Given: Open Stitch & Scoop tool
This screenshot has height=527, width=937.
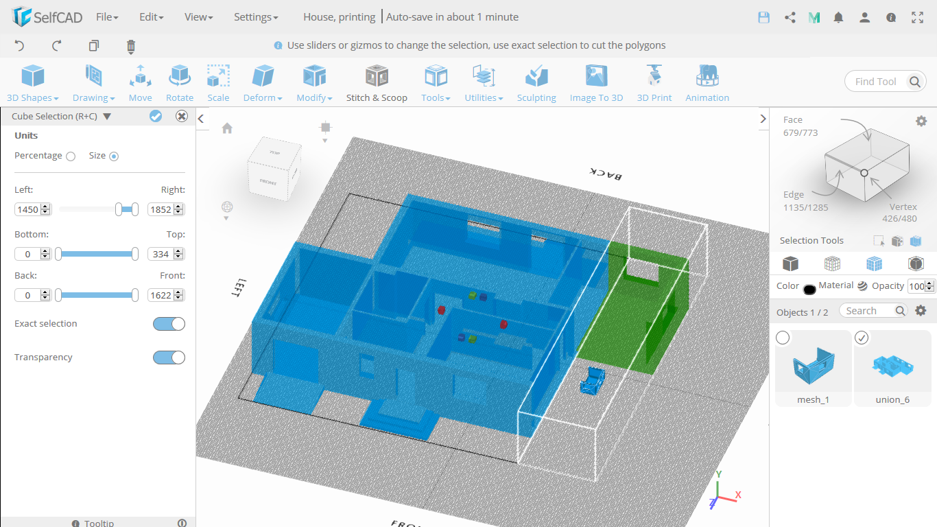Looking at the screenshot, I should point(377,83).
